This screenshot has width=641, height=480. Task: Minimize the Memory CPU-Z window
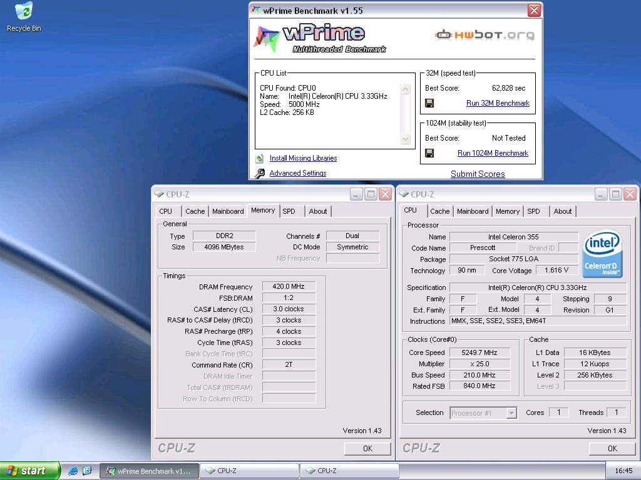[356, 194]
